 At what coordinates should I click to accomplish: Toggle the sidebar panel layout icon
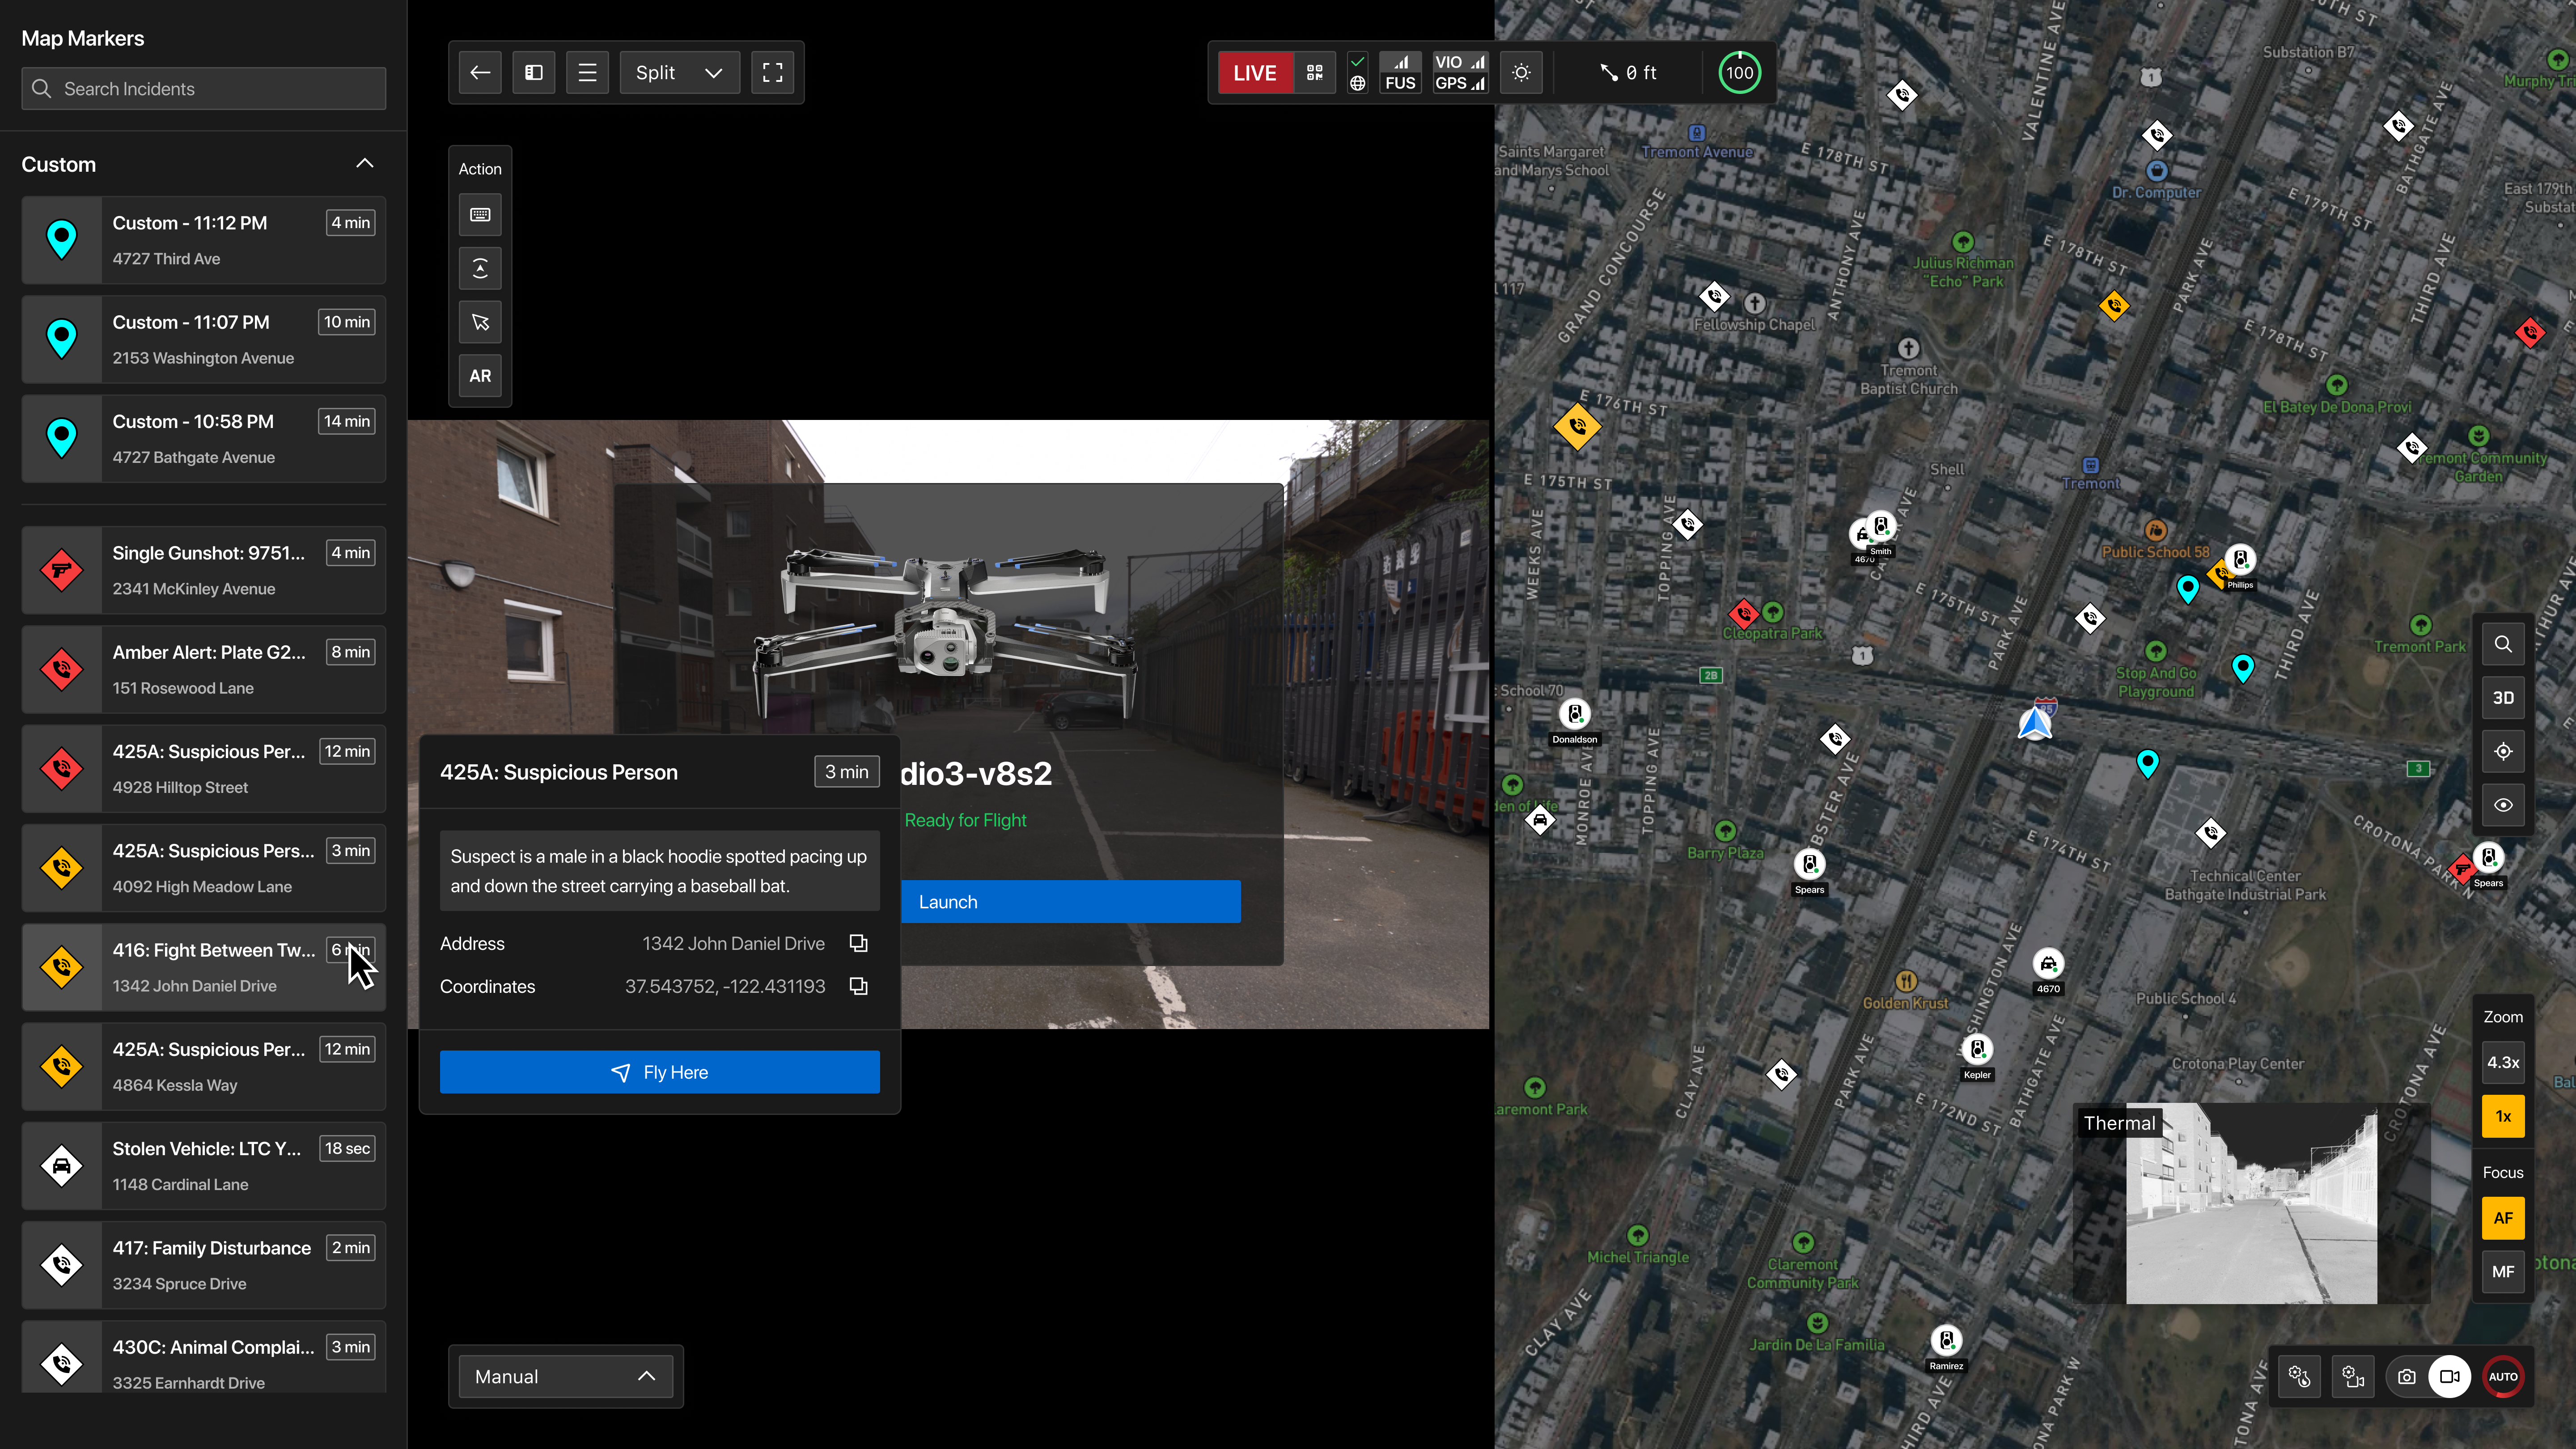[x=534, y=72]
